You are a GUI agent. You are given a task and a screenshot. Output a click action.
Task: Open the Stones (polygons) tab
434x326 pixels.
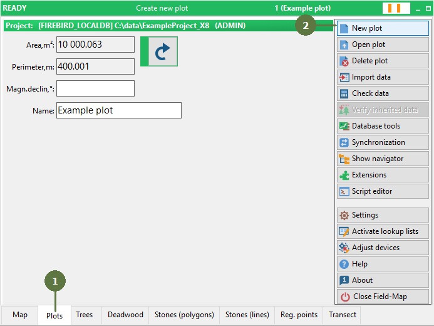(x=184, y=315)
